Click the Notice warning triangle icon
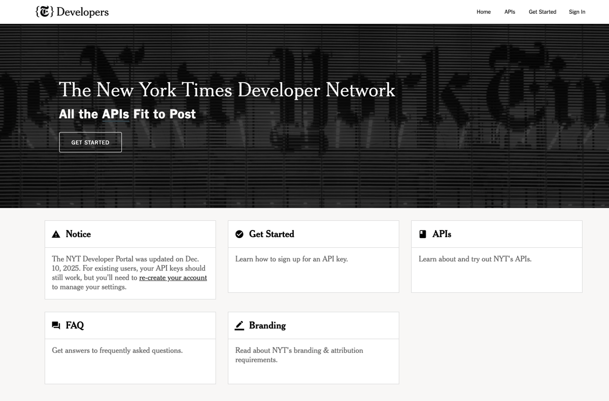Screen dimensions: 609x401 pyautogui.click(x=56, y=235)
